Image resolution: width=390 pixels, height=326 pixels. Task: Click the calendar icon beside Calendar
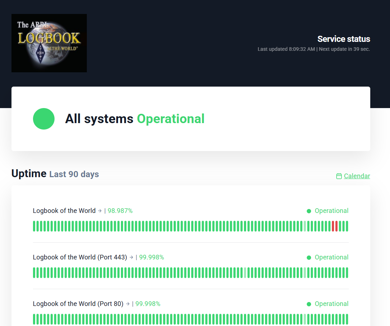tap(339, 176)
